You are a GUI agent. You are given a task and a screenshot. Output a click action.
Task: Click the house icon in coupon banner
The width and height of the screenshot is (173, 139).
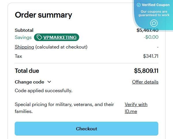coord(154,23)
